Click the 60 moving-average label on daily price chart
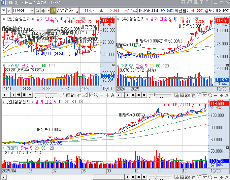Image resolution: width=230 pixels, height=180 pixels. coord(74,102)
